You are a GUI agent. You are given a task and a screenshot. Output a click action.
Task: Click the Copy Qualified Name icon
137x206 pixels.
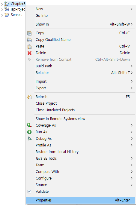tap(29, 40)
